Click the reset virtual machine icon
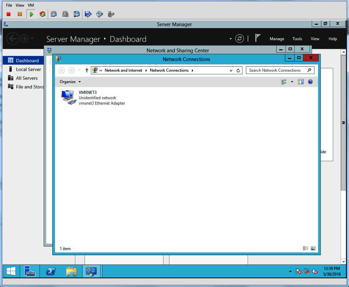Viewport: 349px width, 287px height. click(42, 14)
